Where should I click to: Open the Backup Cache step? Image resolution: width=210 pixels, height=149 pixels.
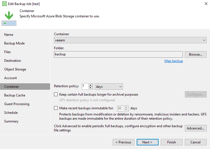tap(15, 95)
